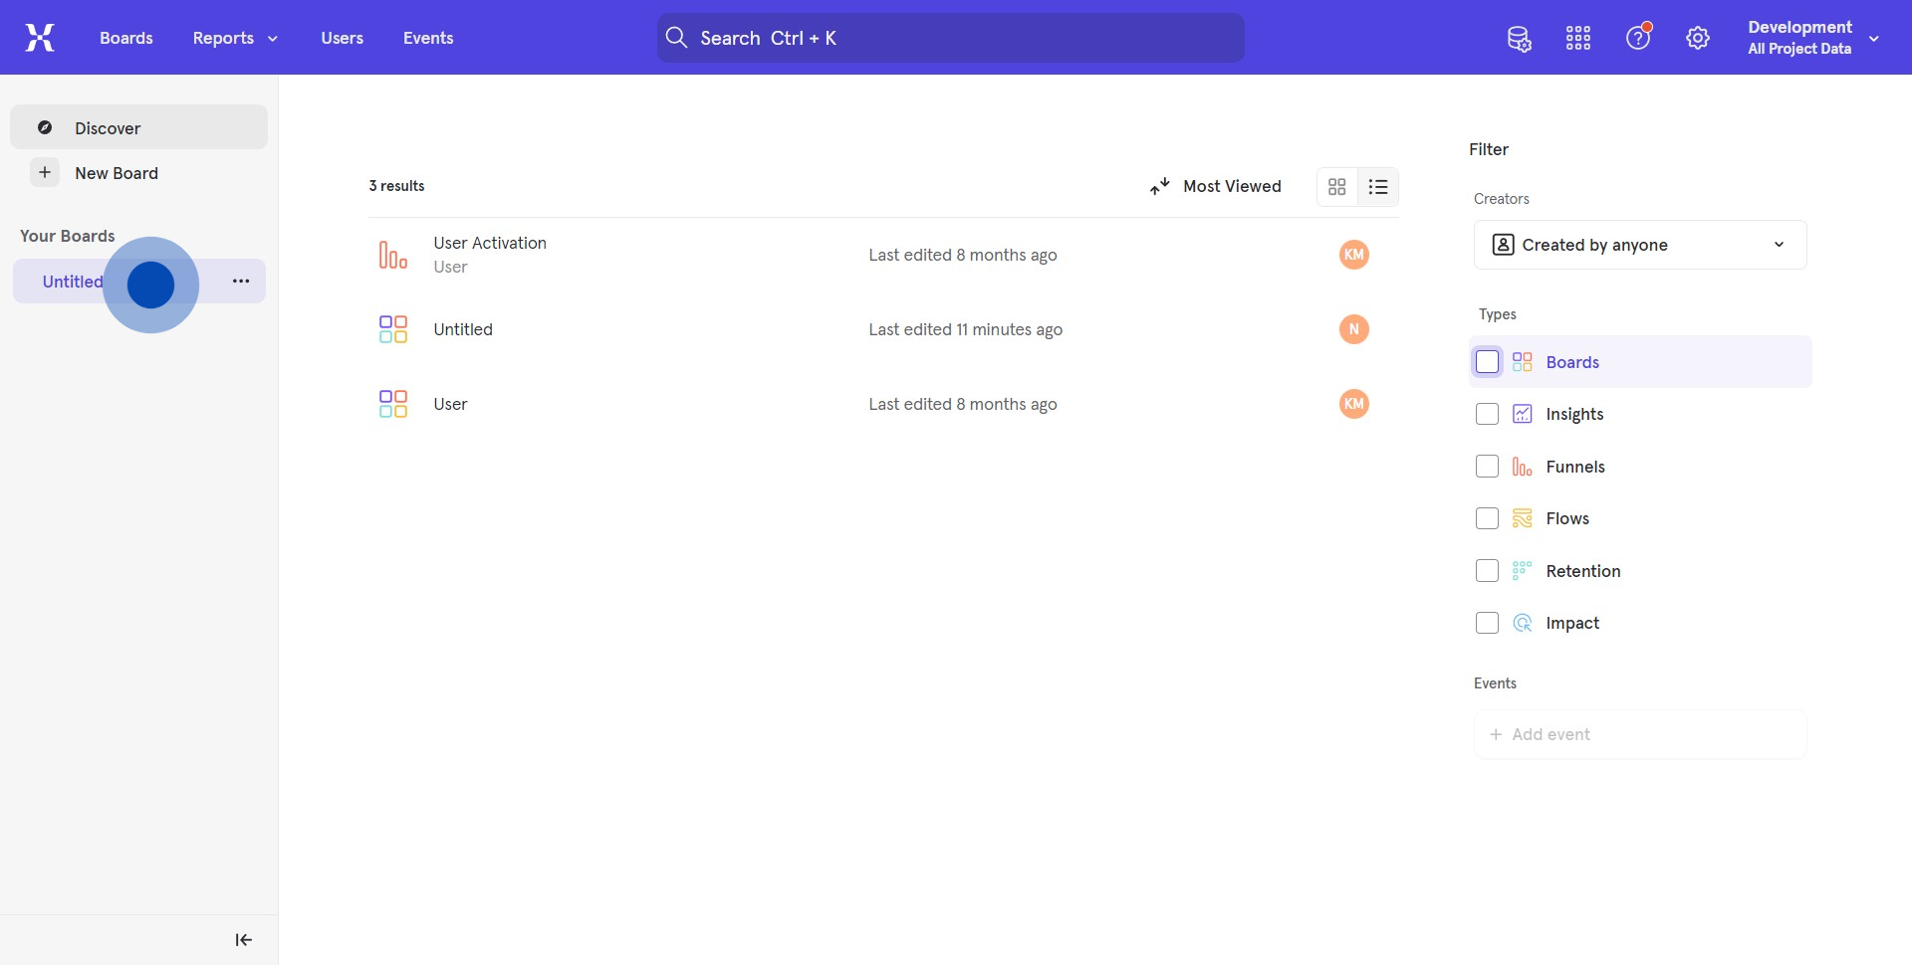Click the search input field

click(x=951, y=38)
